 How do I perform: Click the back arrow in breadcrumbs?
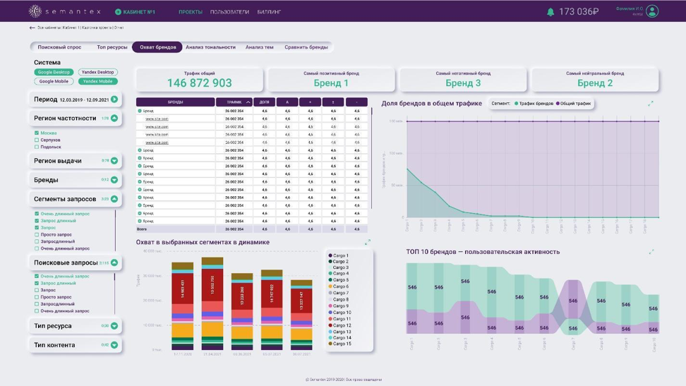(x=32, y=28)
